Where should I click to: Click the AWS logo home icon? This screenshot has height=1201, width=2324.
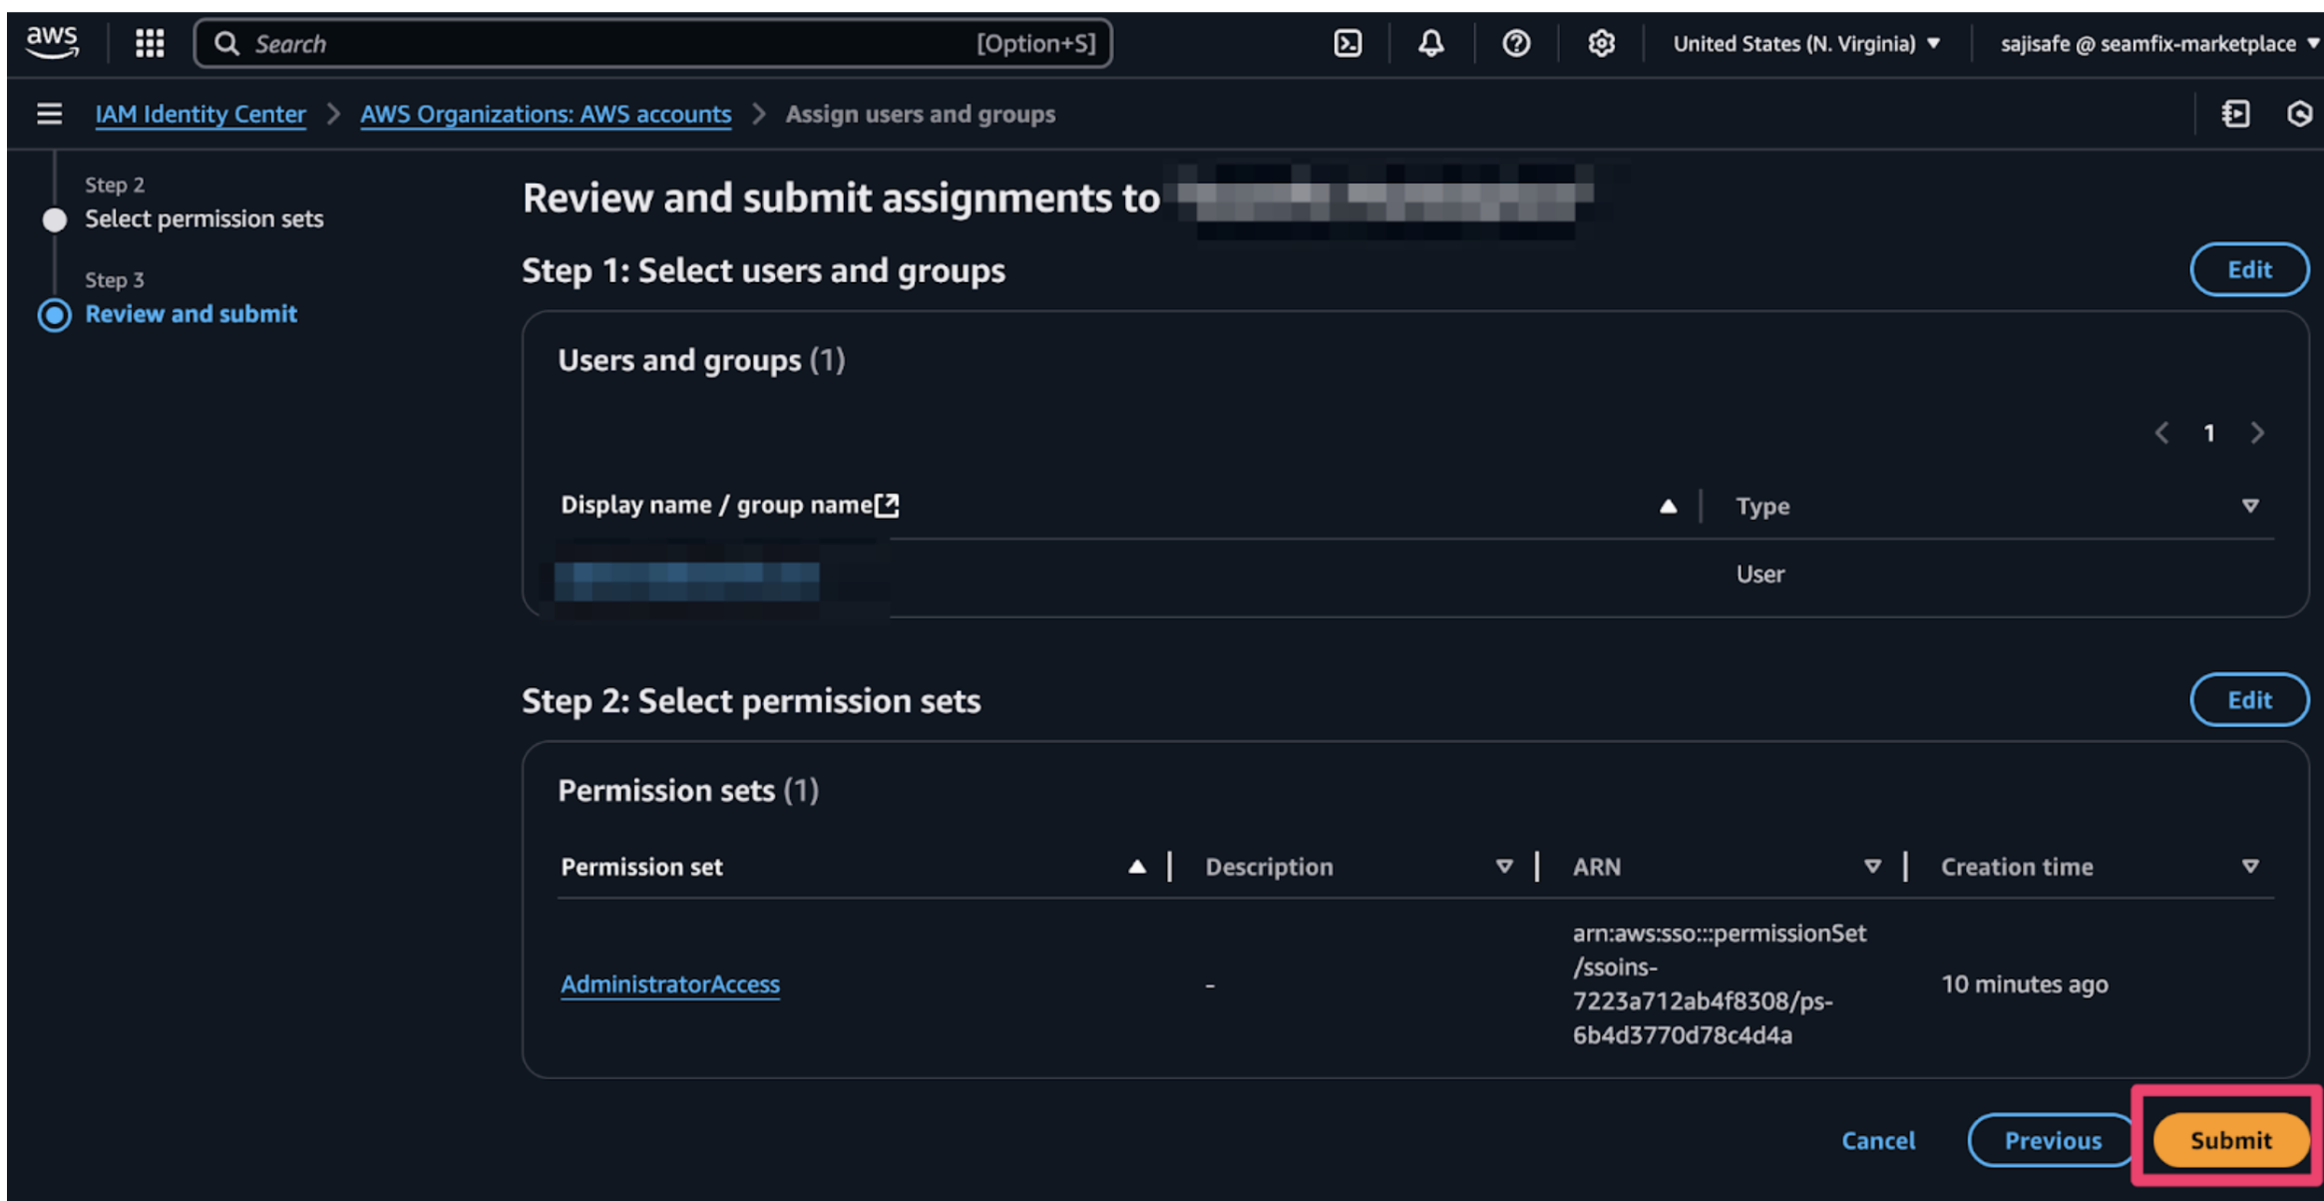tap(52, 42)
